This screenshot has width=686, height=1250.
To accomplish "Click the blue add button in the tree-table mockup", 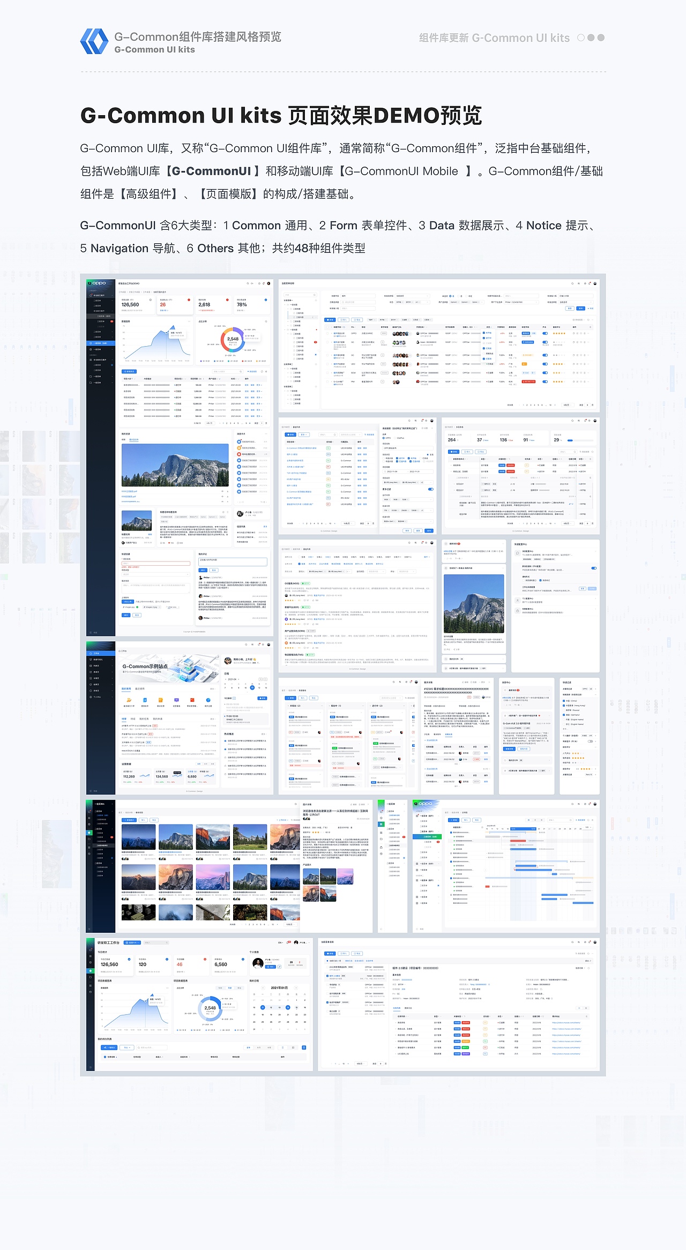I will tap(330, 319).
